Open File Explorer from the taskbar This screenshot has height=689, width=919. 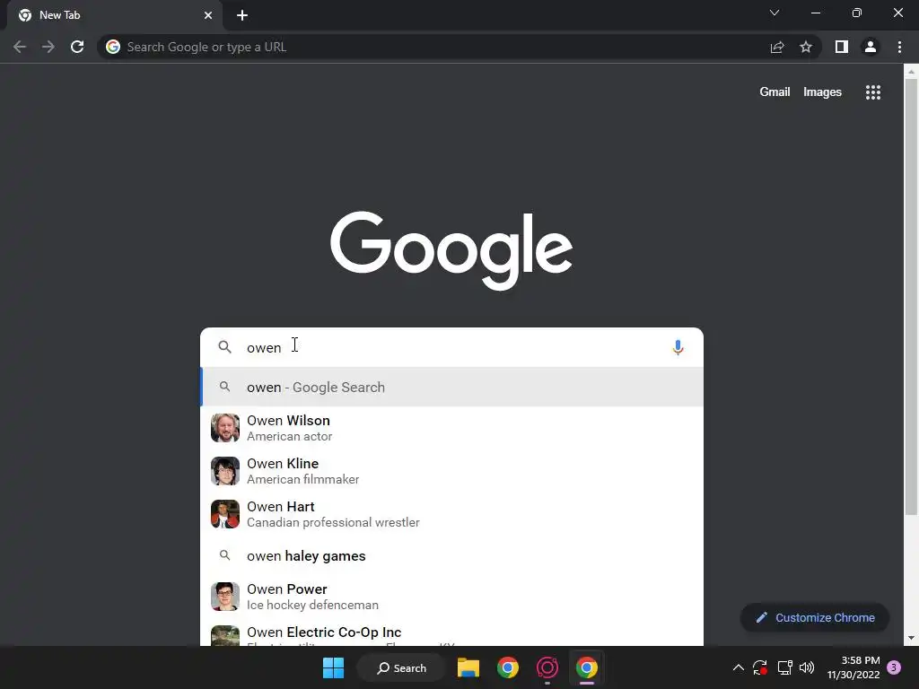[x=468, y=667]
